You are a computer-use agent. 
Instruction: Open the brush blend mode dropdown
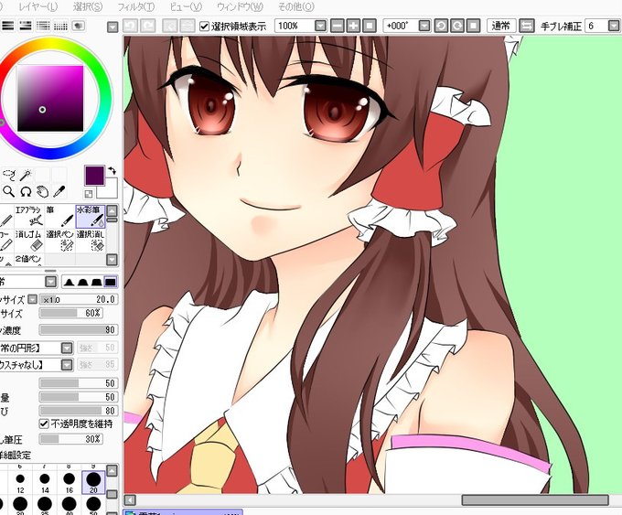[x=51, y=282]
